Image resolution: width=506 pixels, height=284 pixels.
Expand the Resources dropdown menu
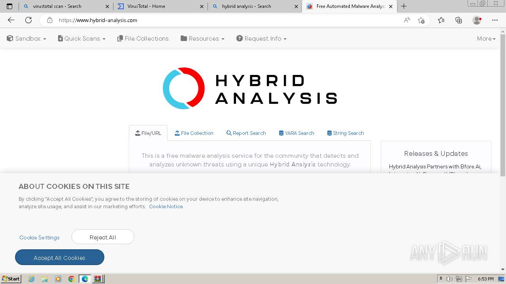[202, 39]
